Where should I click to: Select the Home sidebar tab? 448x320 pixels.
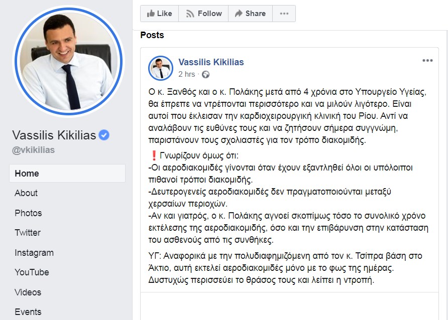pyautogui.click(x=67, y=174)
